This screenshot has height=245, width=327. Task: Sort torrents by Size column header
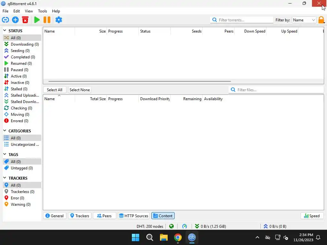coord(91,31)
